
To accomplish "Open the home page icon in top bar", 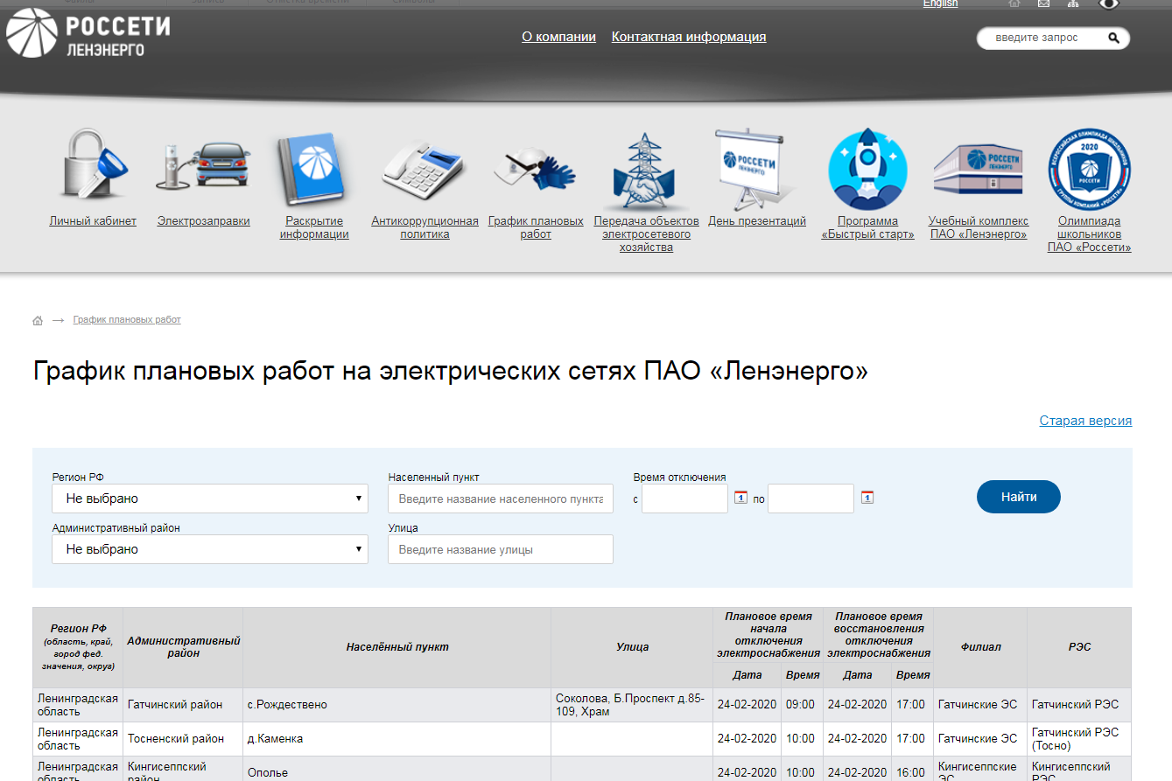I will 1014,3.
